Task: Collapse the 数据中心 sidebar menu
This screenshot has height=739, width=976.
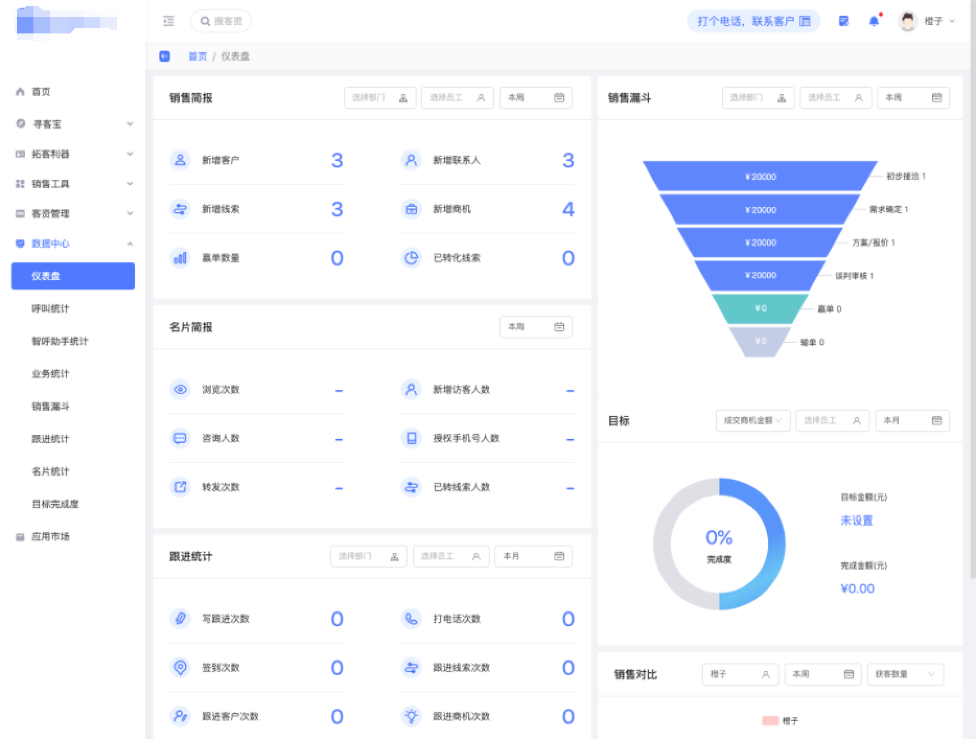Action: point(73,243)
